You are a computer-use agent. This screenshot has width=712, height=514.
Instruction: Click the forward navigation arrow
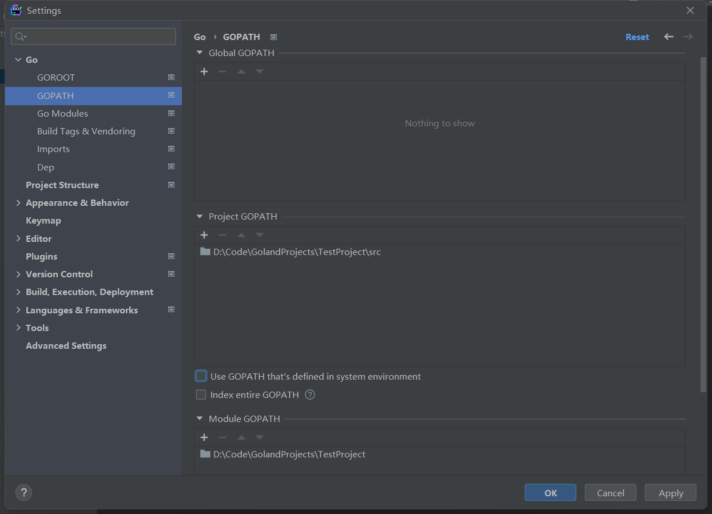[688, 37]
